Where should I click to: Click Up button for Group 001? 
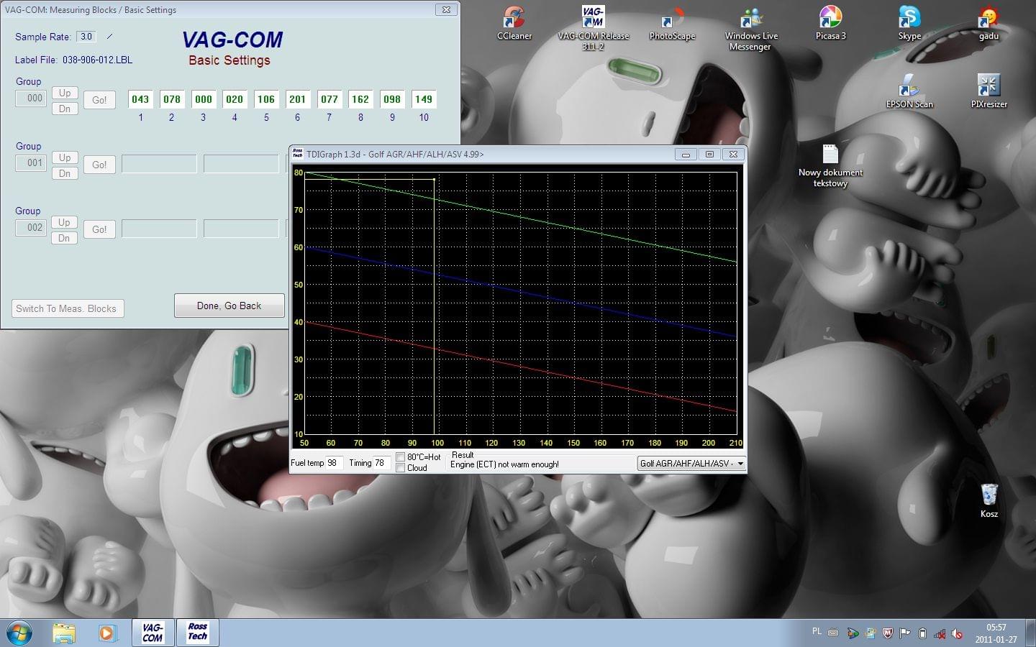[x=65, y=157]
